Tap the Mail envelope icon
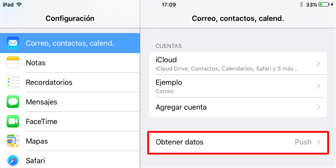Screen dimensions: 336x168 click(x=13, y=43)
